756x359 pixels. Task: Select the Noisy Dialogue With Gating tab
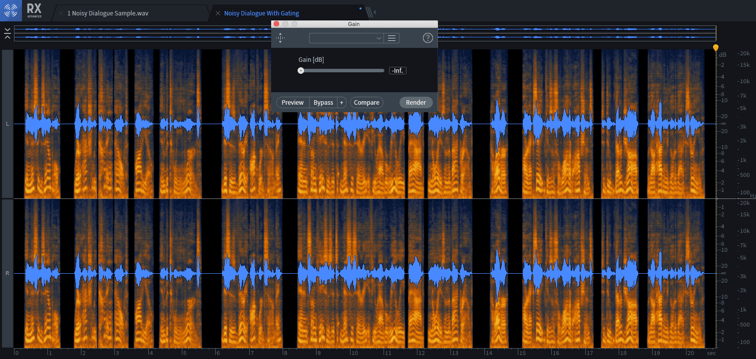262,13
